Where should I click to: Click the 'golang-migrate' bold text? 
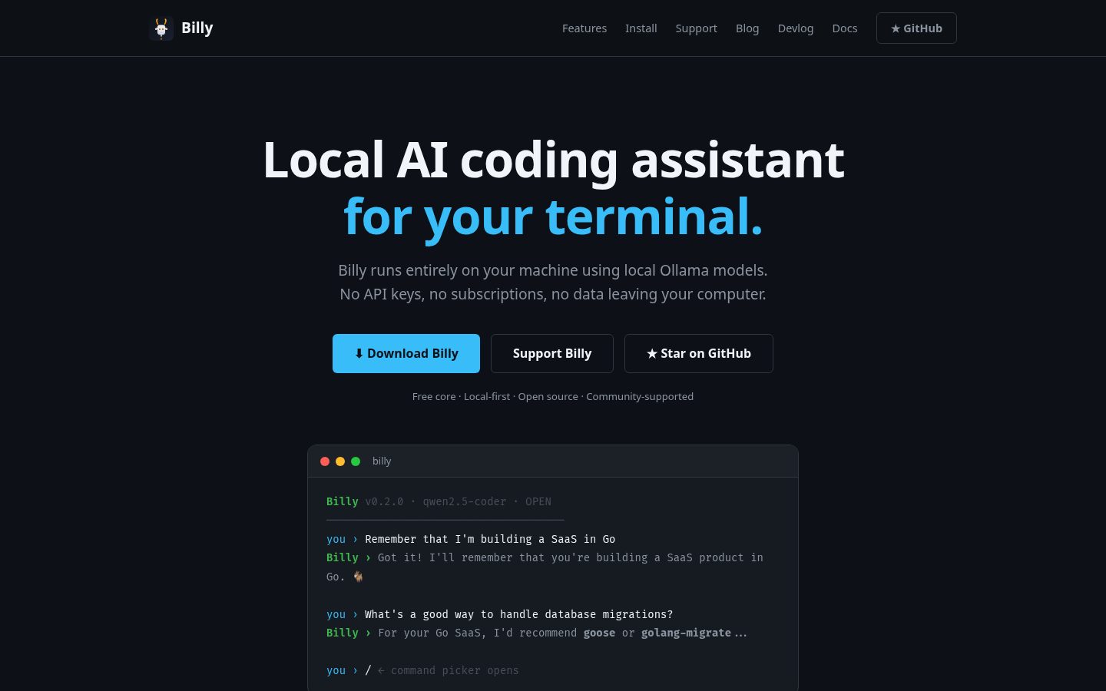686,633
